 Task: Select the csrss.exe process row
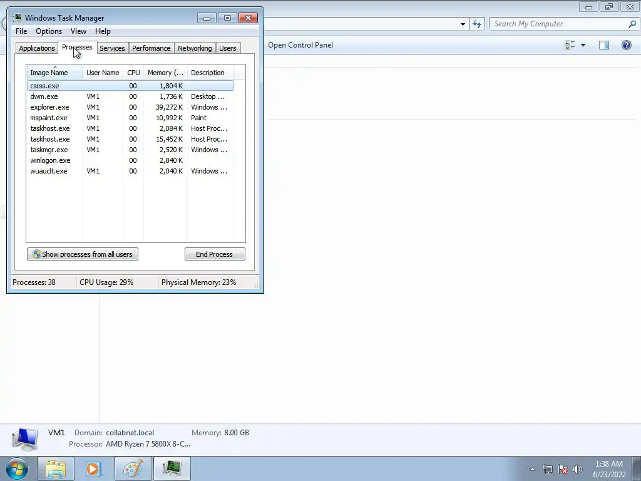(130, 86)
